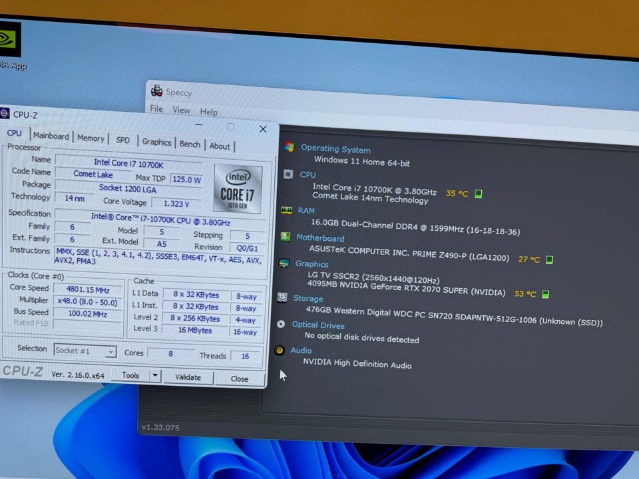Screen dimensions: 639x479
Task: Click the Motherboard icon in Speccy
Action: click(x=286, y=237)
